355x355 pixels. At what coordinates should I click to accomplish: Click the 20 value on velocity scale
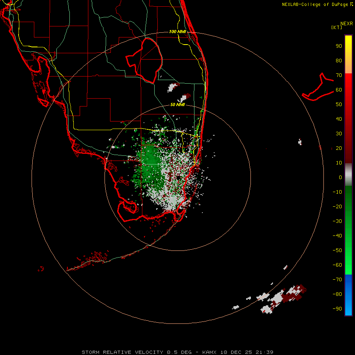[339, 148]
